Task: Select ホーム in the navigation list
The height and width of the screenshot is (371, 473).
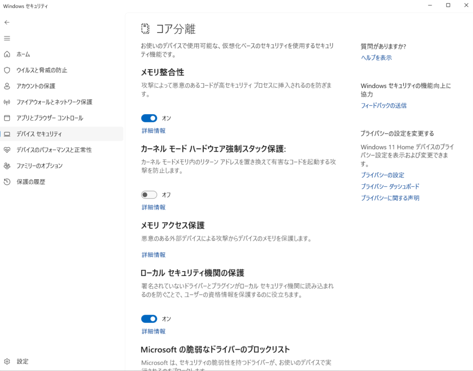Action: coord(23,54)
